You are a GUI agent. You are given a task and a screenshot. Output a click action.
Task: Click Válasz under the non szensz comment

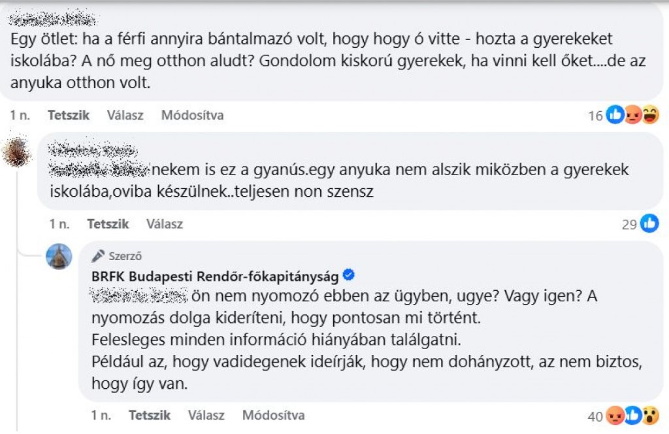click(164, 224)
